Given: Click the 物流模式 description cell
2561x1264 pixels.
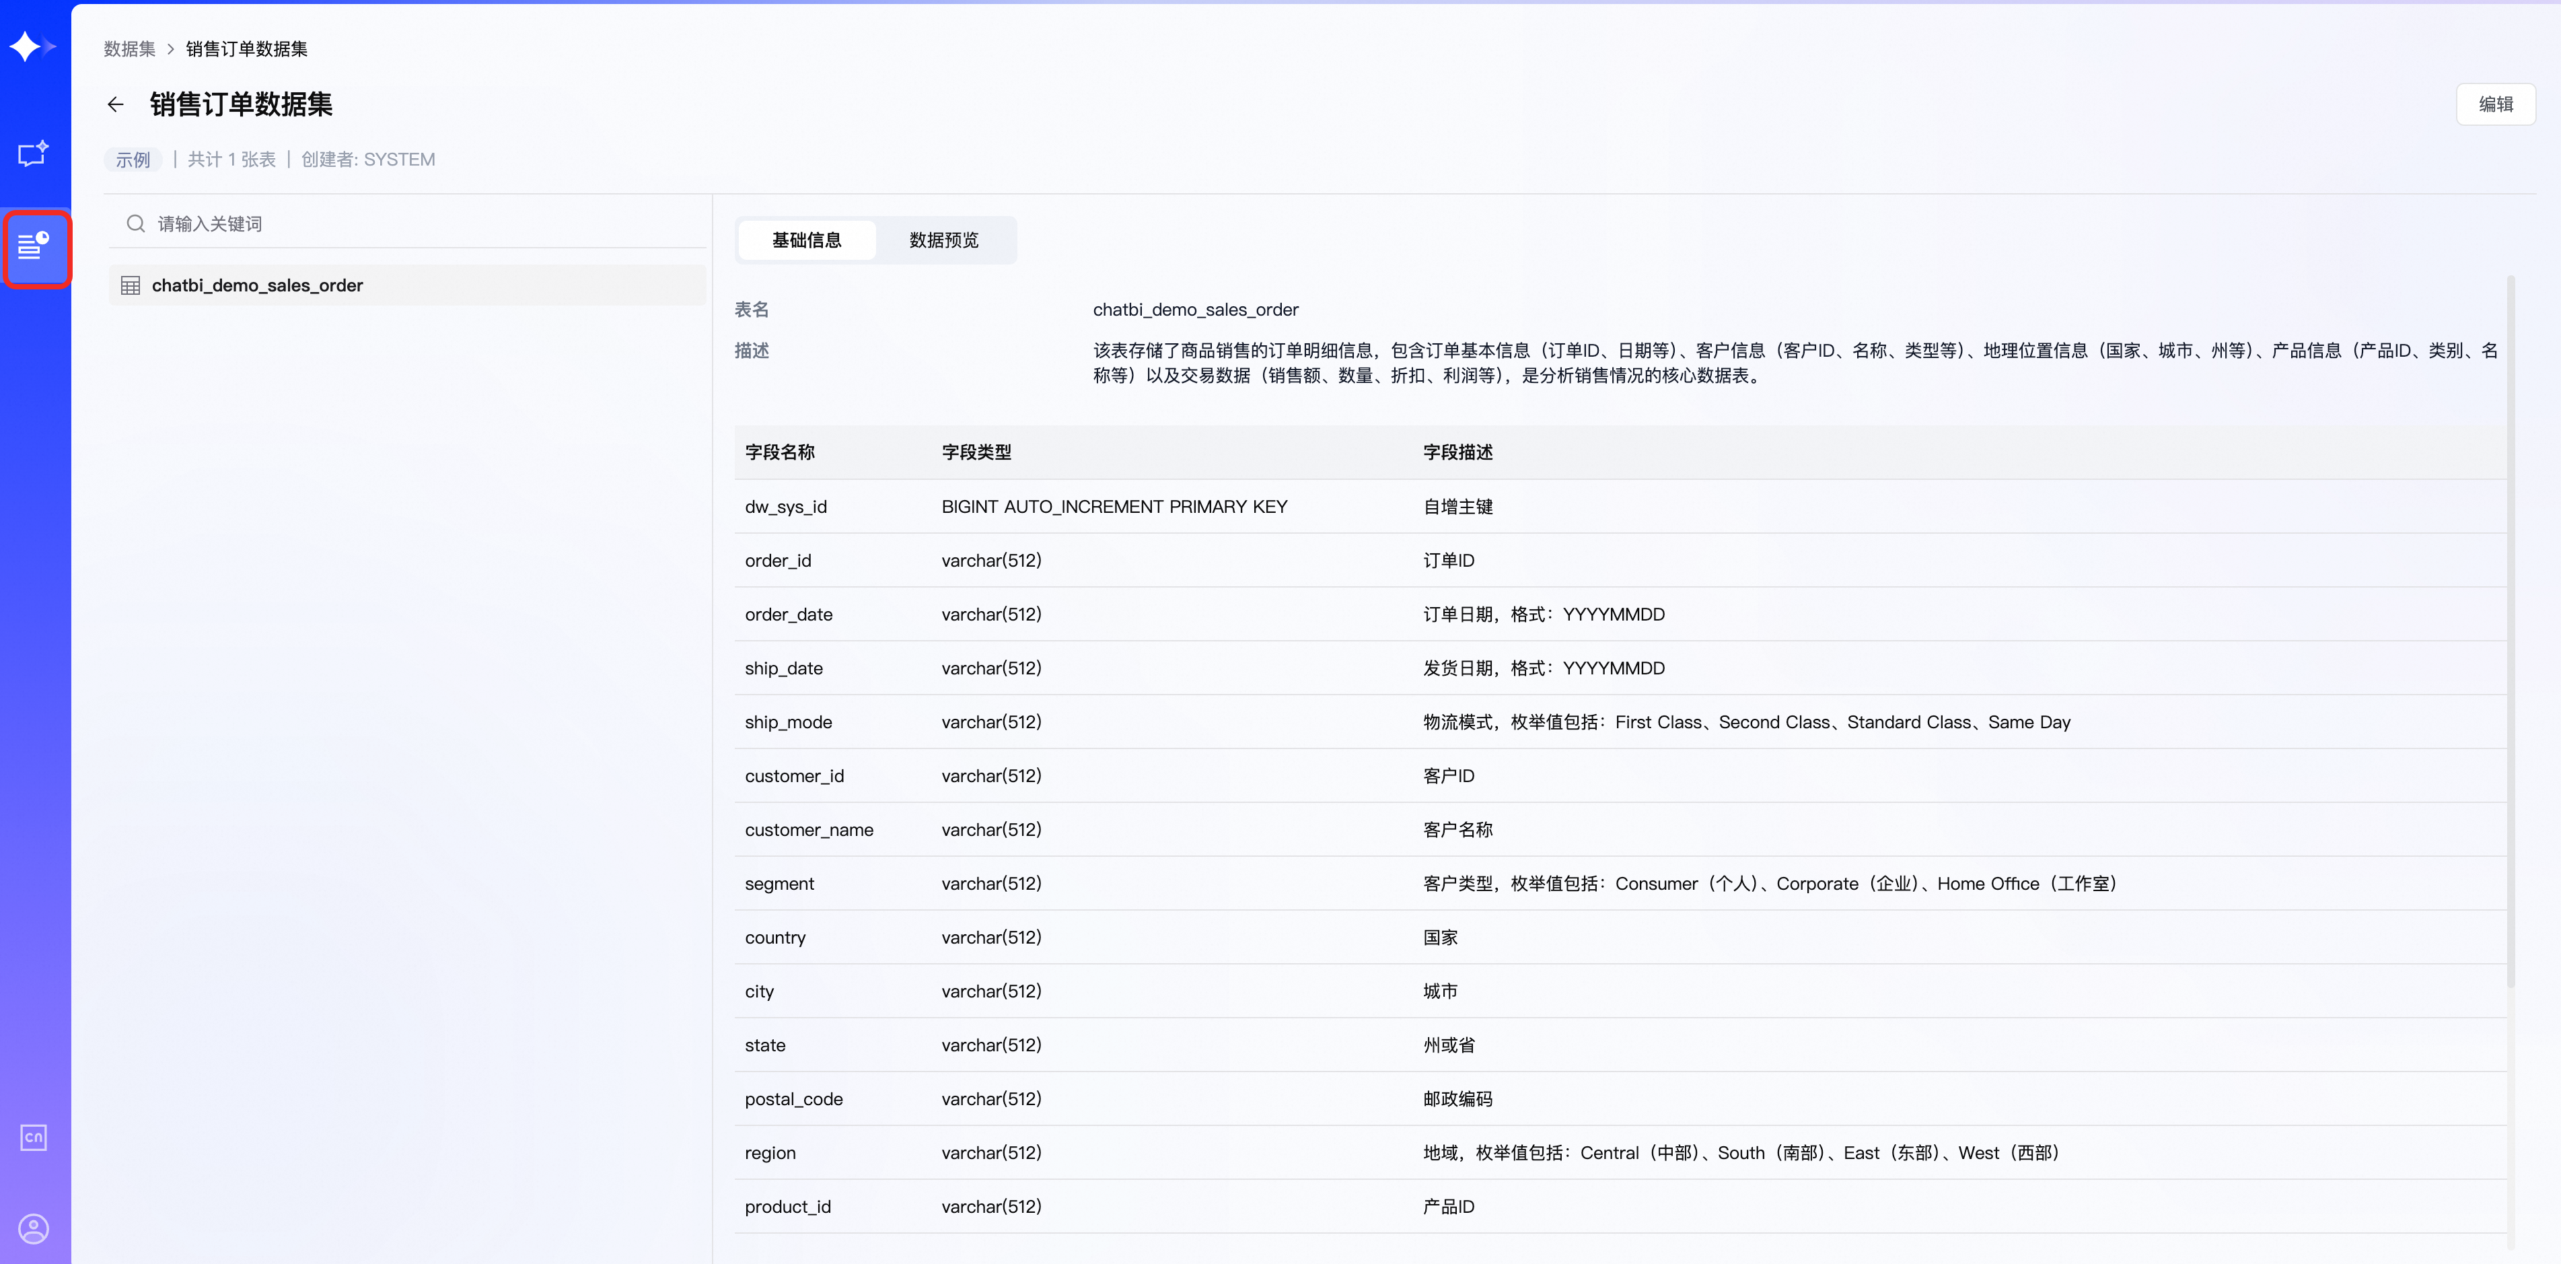Looking at the screenshot, I should 1747,722.
